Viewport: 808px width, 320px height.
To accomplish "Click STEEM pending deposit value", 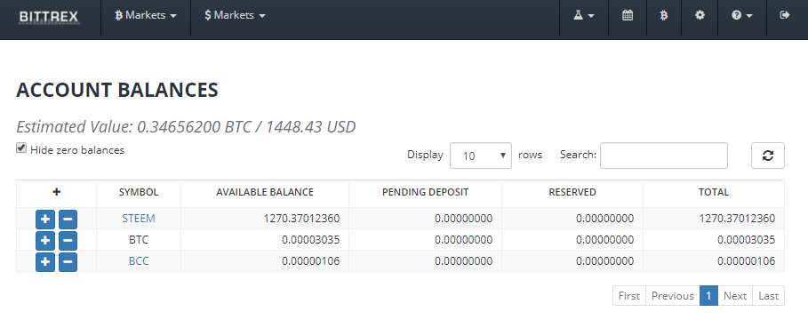I will (x=463, y=219).
